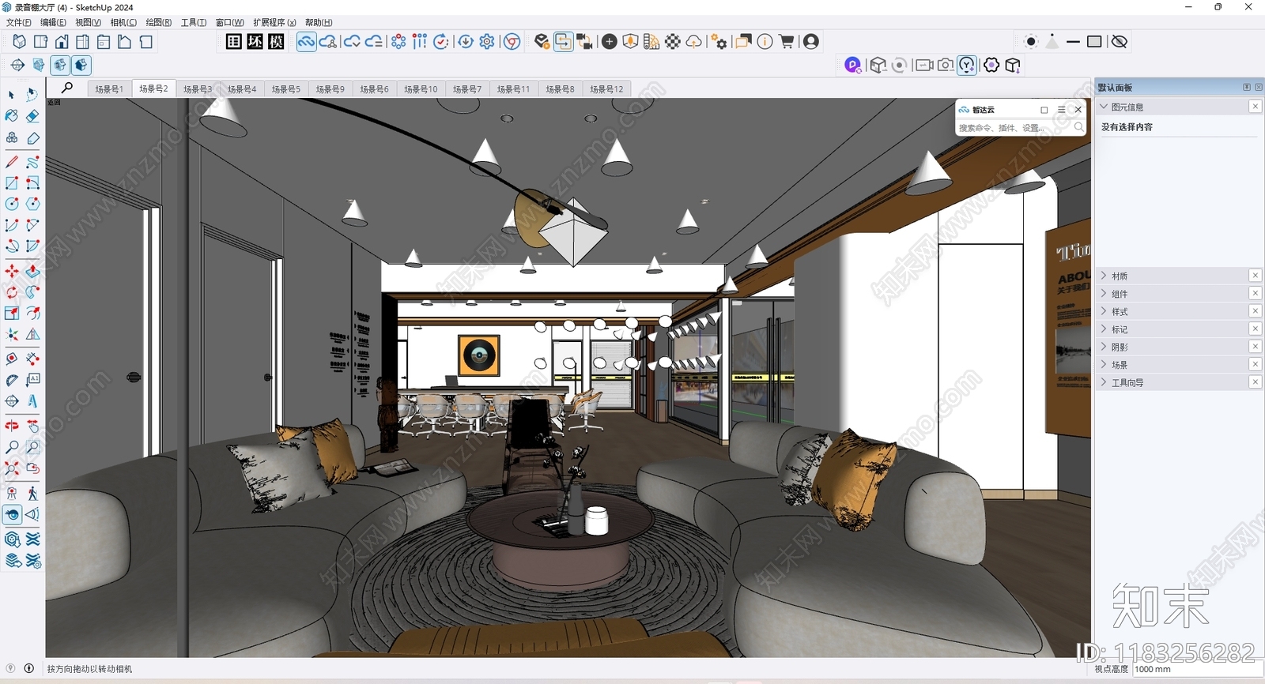This screenshot has height=684, width=1265.
Task: Select the Scale tool
Action: [x=12, y=314]
